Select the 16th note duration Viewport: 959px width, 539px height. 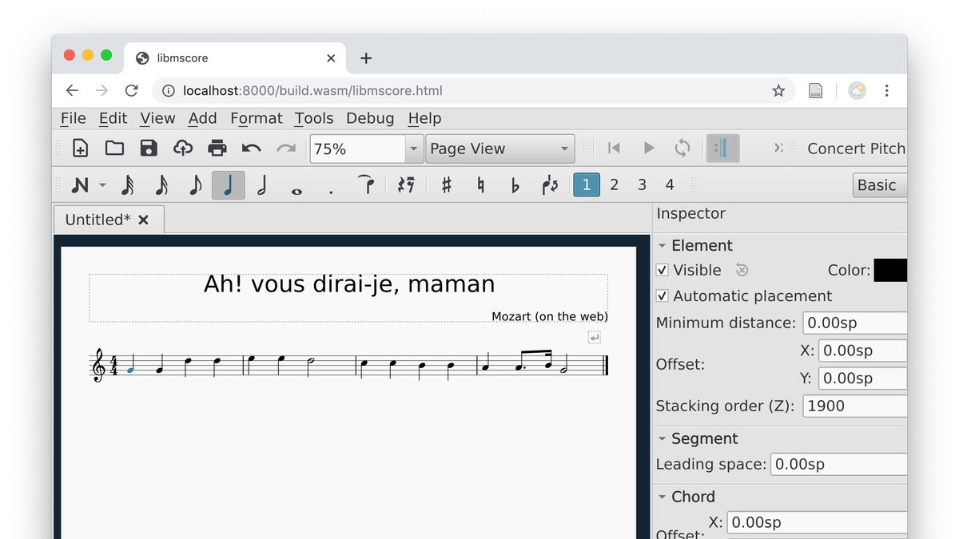(x=161, y=185)
